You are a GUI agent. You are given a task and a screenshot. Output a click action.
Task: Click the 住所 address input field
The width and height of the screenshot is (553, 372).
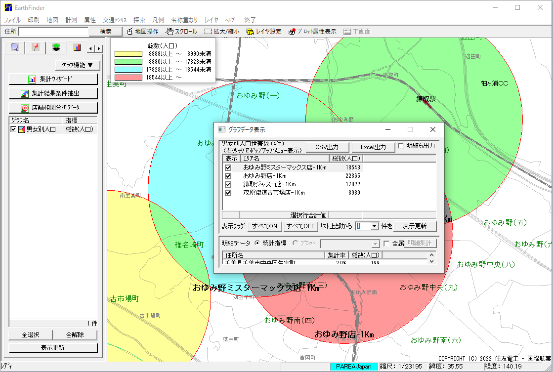pyautogui.click(x=53, y=32)
